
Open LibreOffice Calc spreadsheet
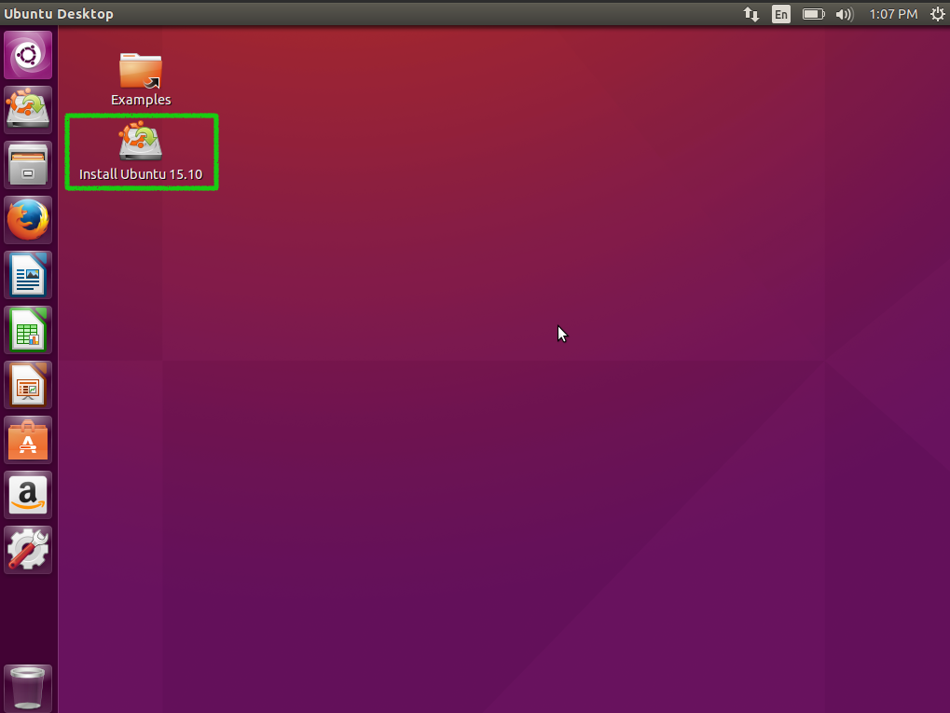[28, 330]
